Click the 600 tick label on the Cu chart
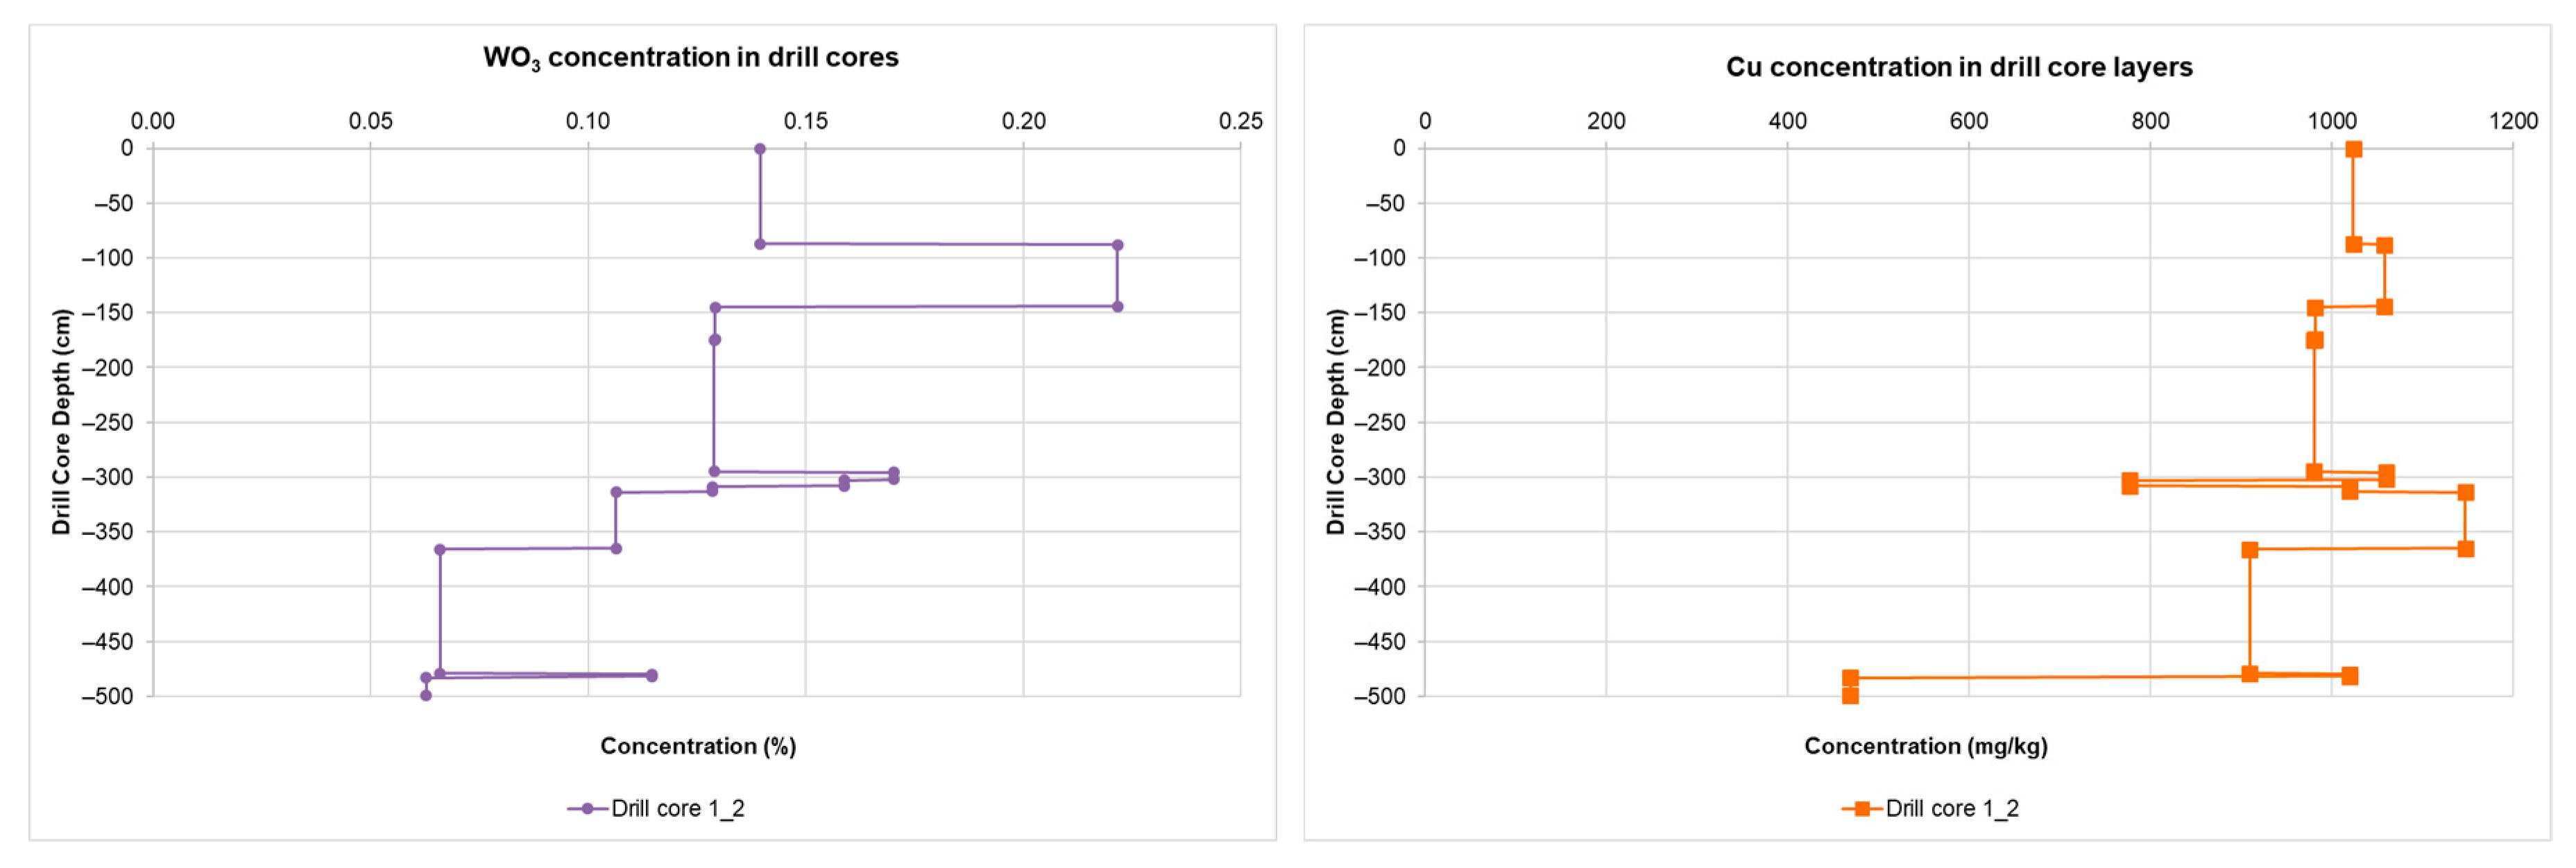 1969,121
